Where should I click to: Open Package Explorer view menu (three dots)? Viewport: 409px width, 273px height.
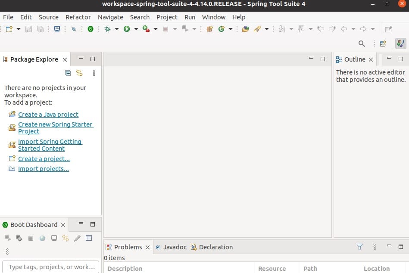[x=94, y=73]
